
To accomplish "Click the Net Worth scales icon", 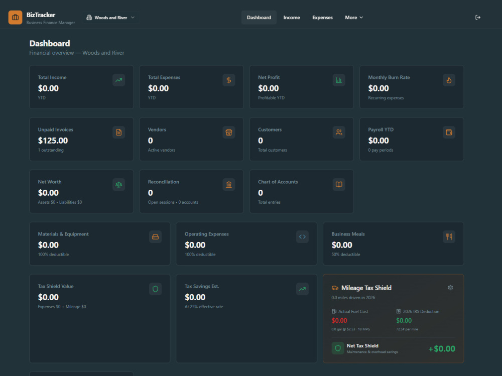I will 119,184.
